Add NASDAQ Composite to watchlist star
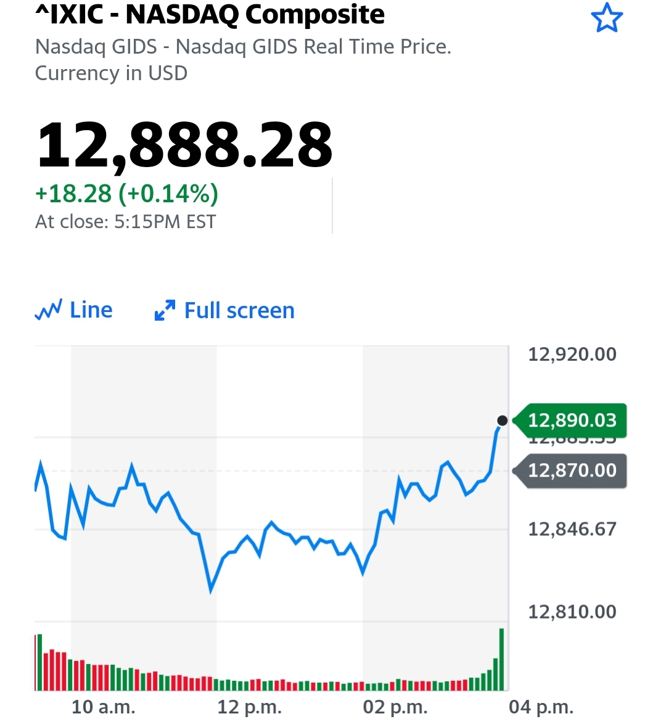 (607, 18)
